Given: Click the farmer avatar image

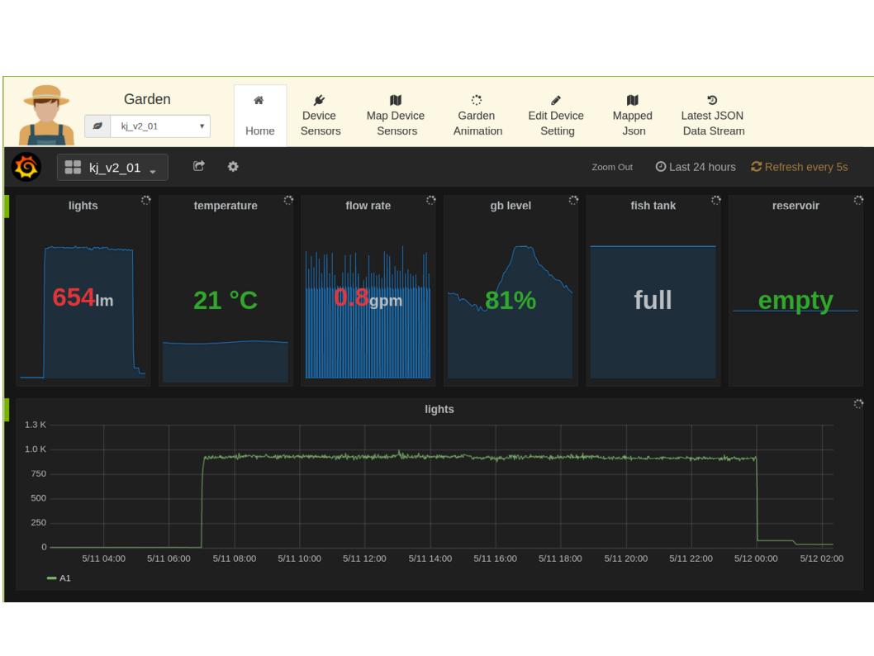Looking at the screenshot, I should (x=47, y=115).
